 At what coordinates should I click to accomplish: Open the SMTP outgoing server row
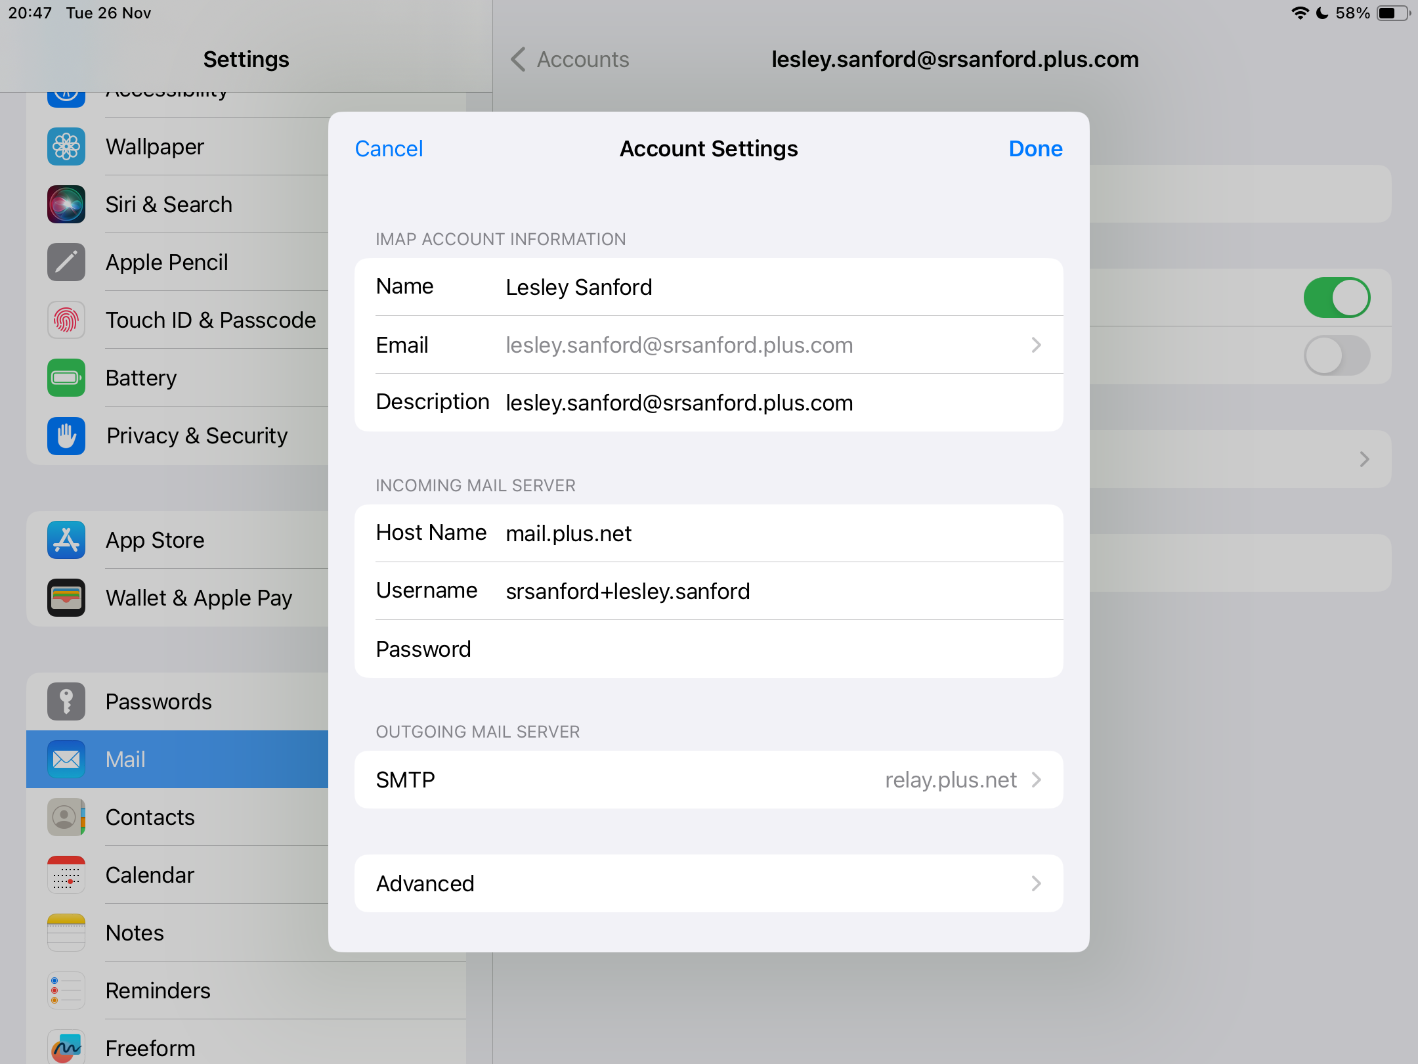pos(709,780)
